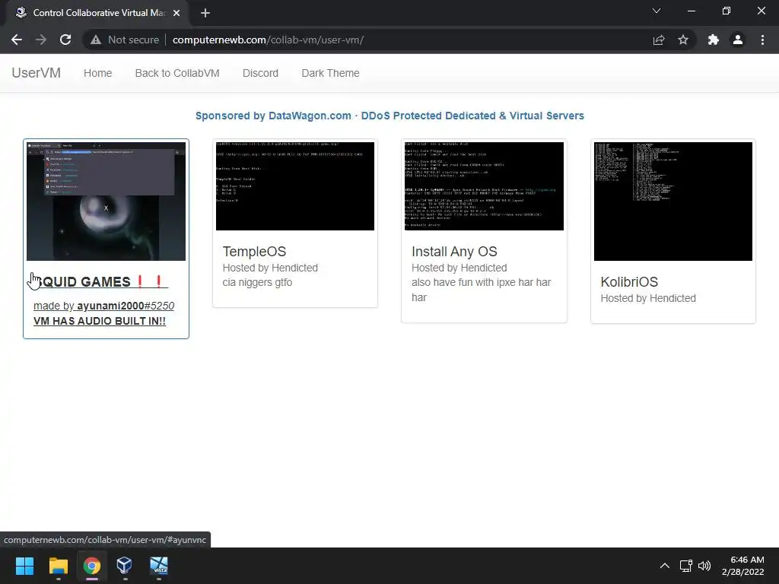Open the clock showing 6:46 AM

click(x=743, y=566)
